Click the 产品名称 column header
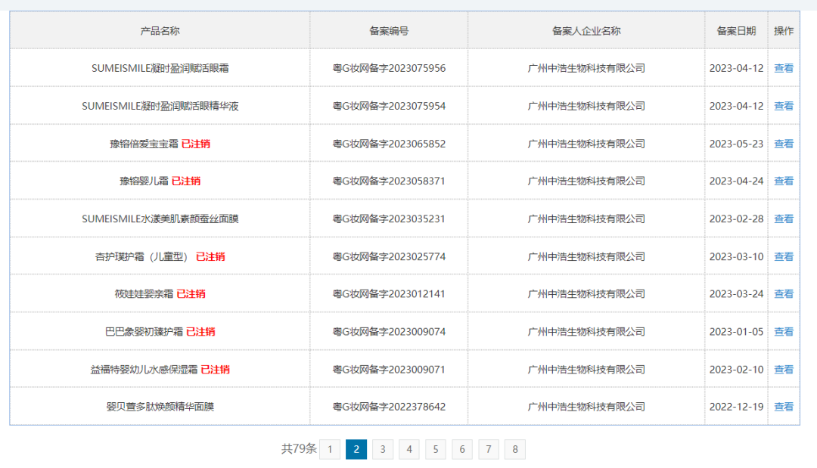817x468 pixels. tap(160, 31)
